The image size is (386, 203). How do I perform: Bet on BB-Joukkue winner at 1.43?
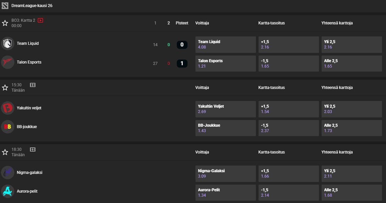226,128
